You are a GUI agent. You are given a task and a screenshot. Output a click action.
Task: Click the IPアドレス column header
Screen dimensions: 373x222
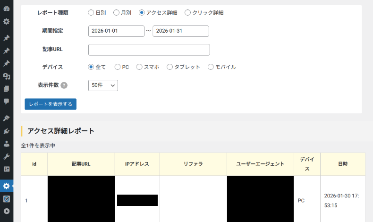pyautogui.click(x=137, y=164)
